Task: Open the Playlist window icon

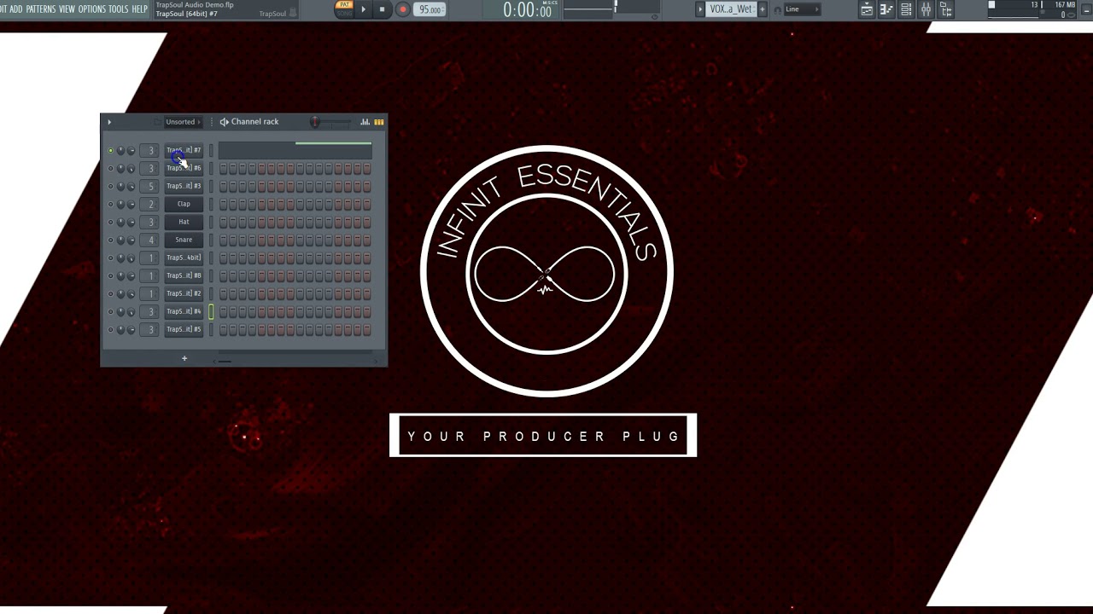Action: coord(867,9)
